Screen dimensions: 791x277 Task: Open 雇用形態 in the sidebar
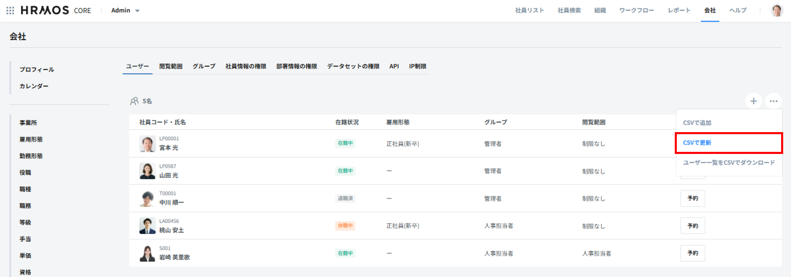pos(31,140)
